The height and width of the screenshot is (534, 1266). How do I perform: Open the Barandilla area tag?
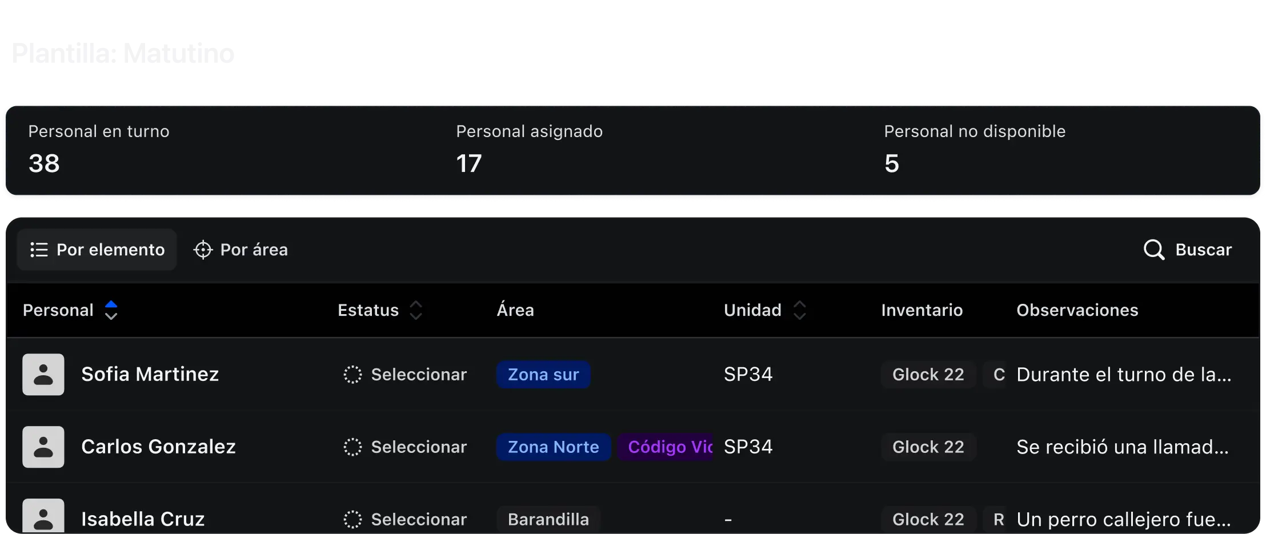[x=548, y=519]
